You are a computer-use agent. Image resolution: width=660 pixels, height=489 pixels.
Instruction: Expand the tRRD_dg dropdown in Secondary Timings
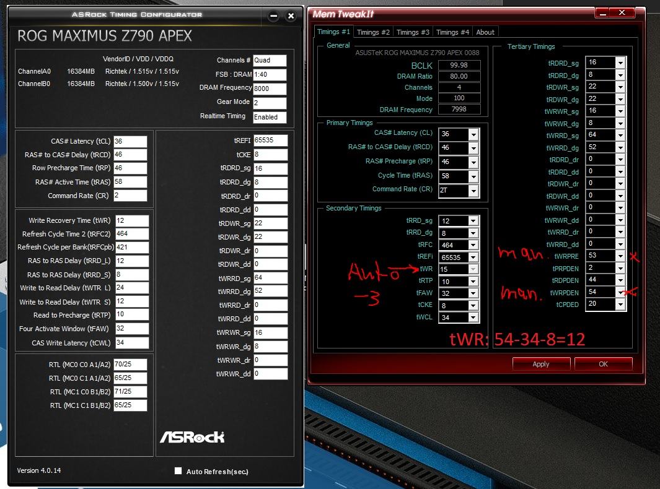473,233
